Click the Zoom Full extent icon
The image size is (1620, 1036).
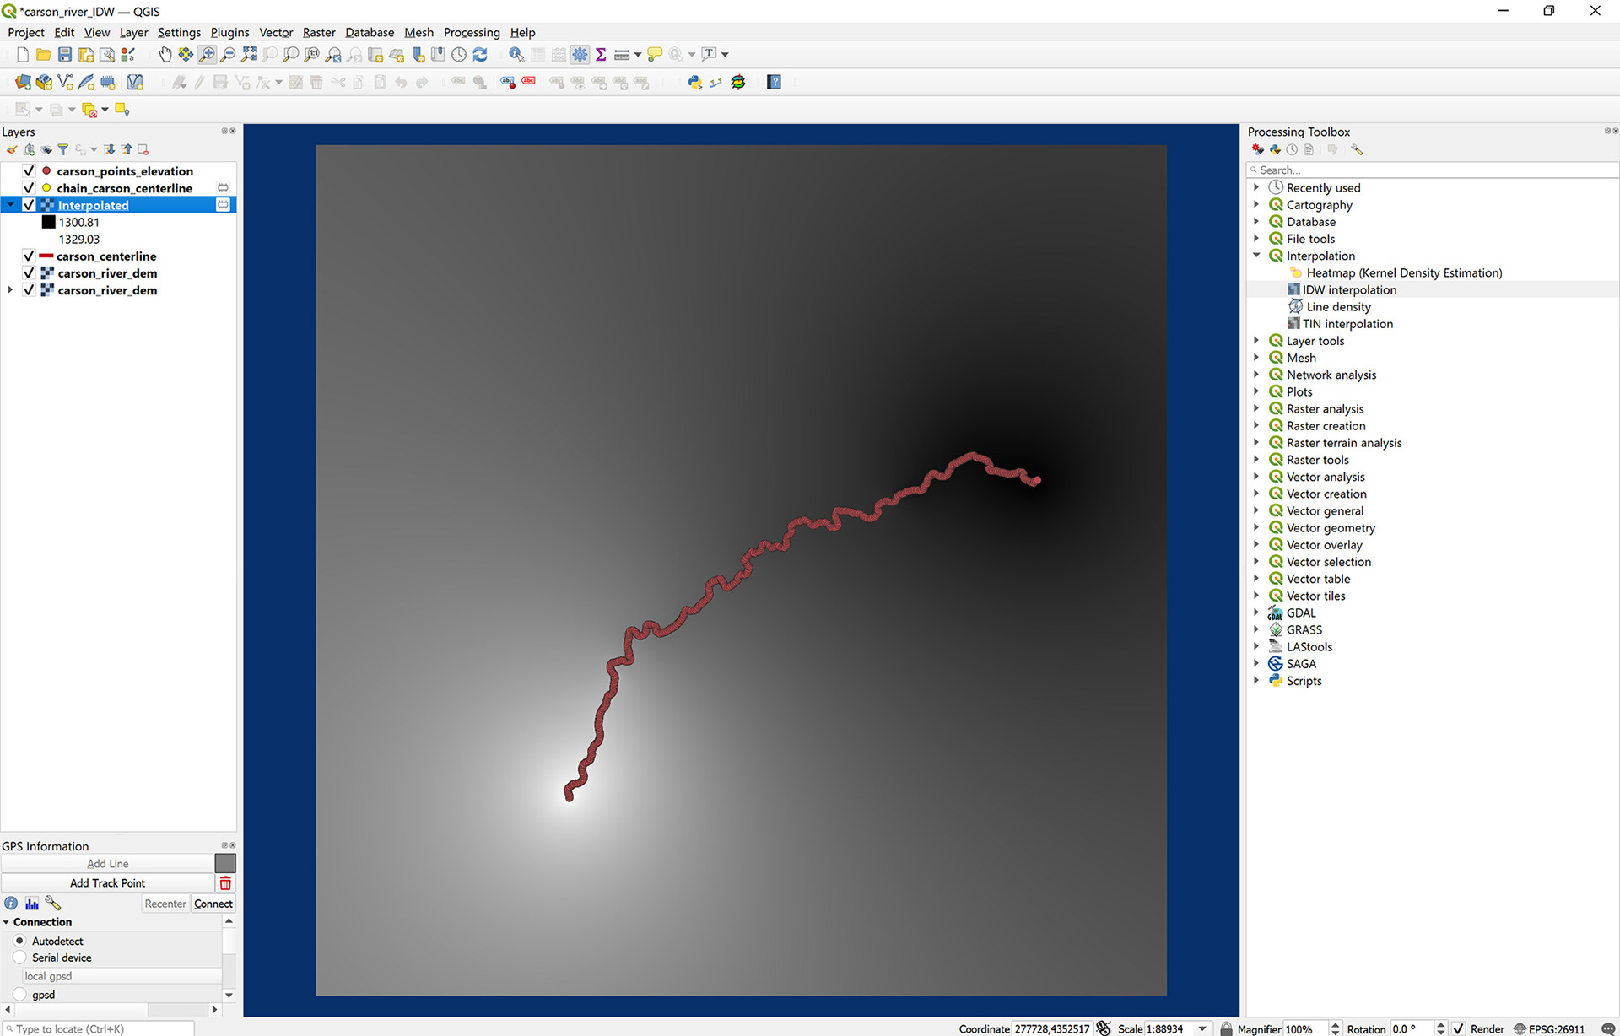tap(249, 55)
